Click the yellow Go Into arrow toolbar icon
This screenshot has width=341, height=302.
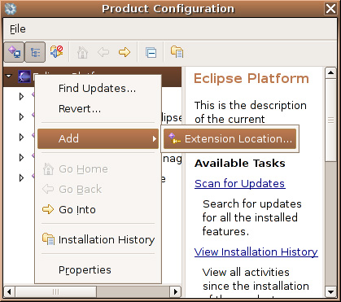[125, 52]
